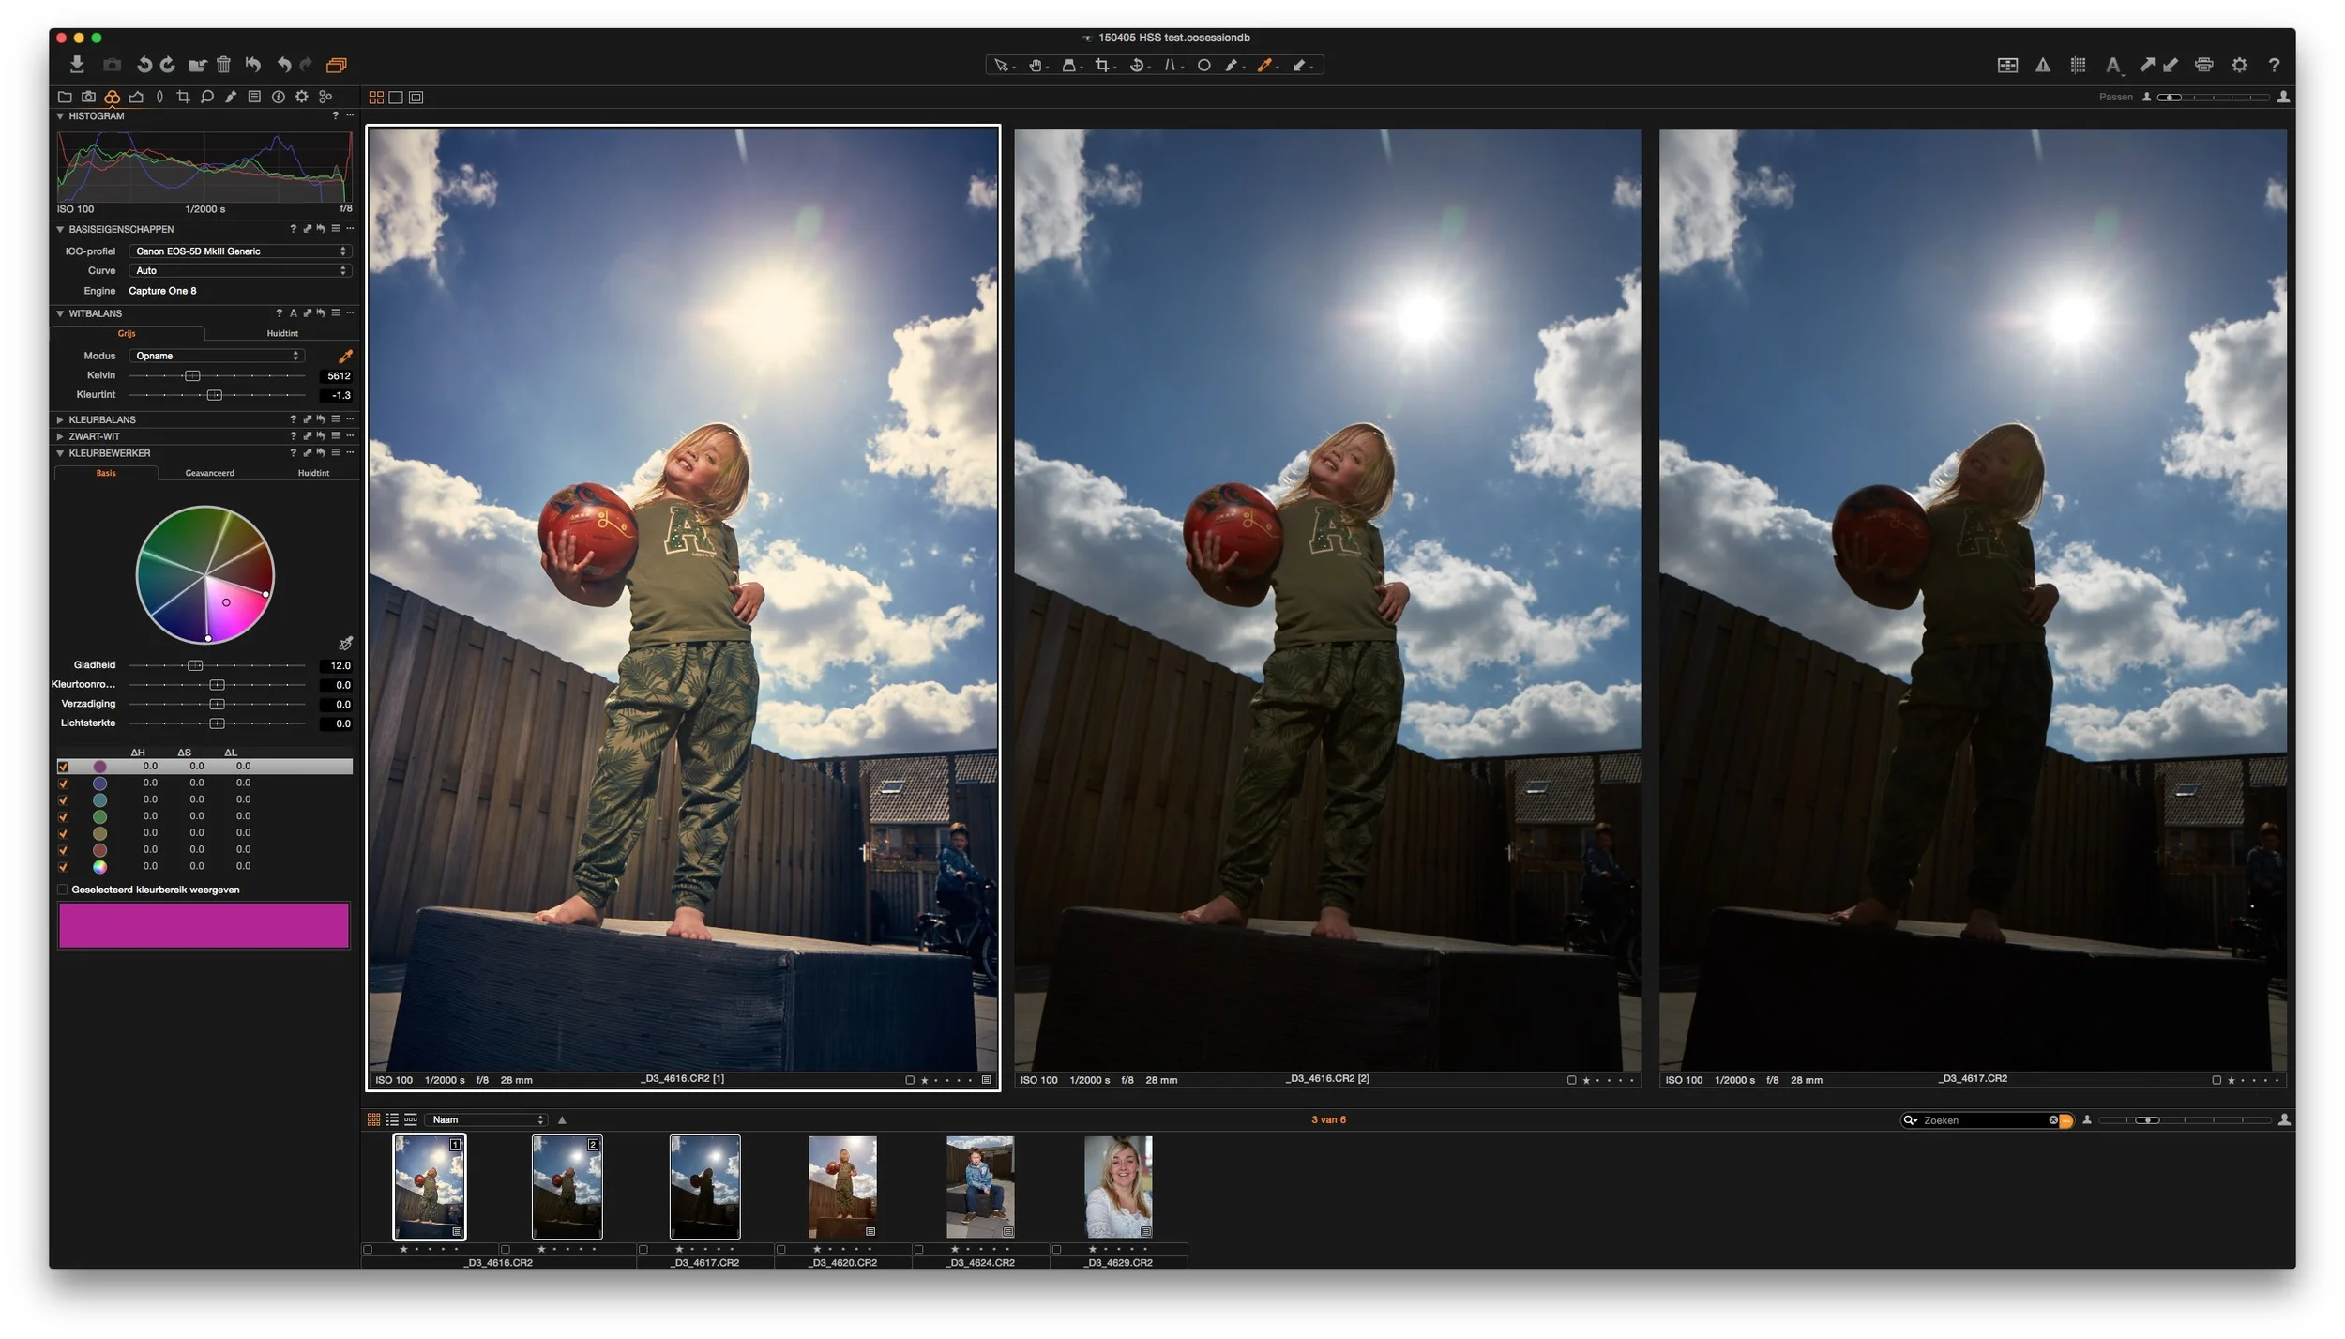
Task: Select the keystone correction tool
Action: (x=1171, y=65)
